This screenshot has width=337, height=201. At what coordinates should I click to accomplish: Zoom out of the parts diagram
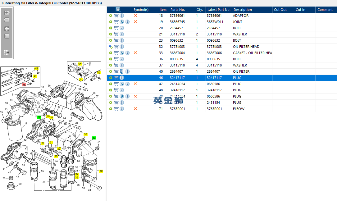click(x=7, y=20)
